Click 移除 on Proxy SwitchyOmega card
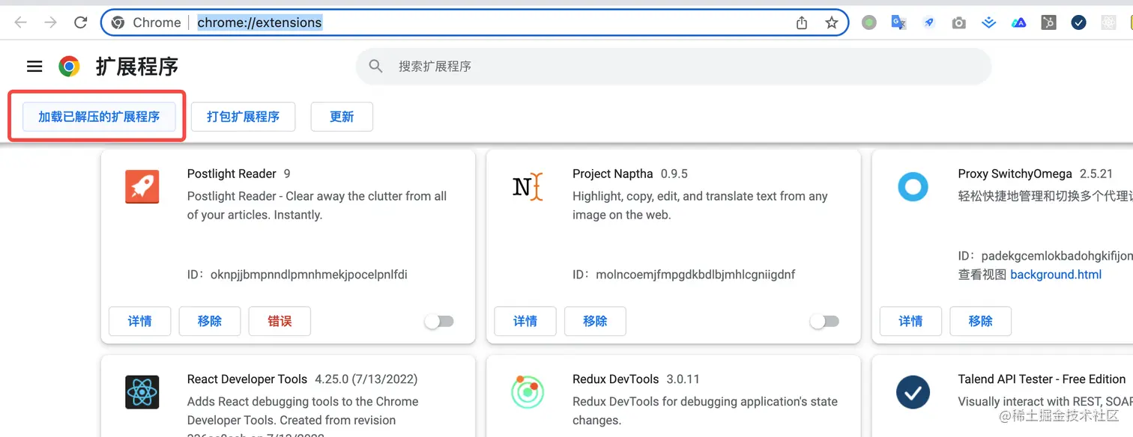1133x437 pixels. tap(980, 321)
